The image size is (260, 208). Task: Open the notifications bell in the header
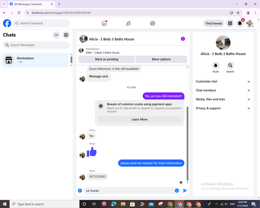240,23
